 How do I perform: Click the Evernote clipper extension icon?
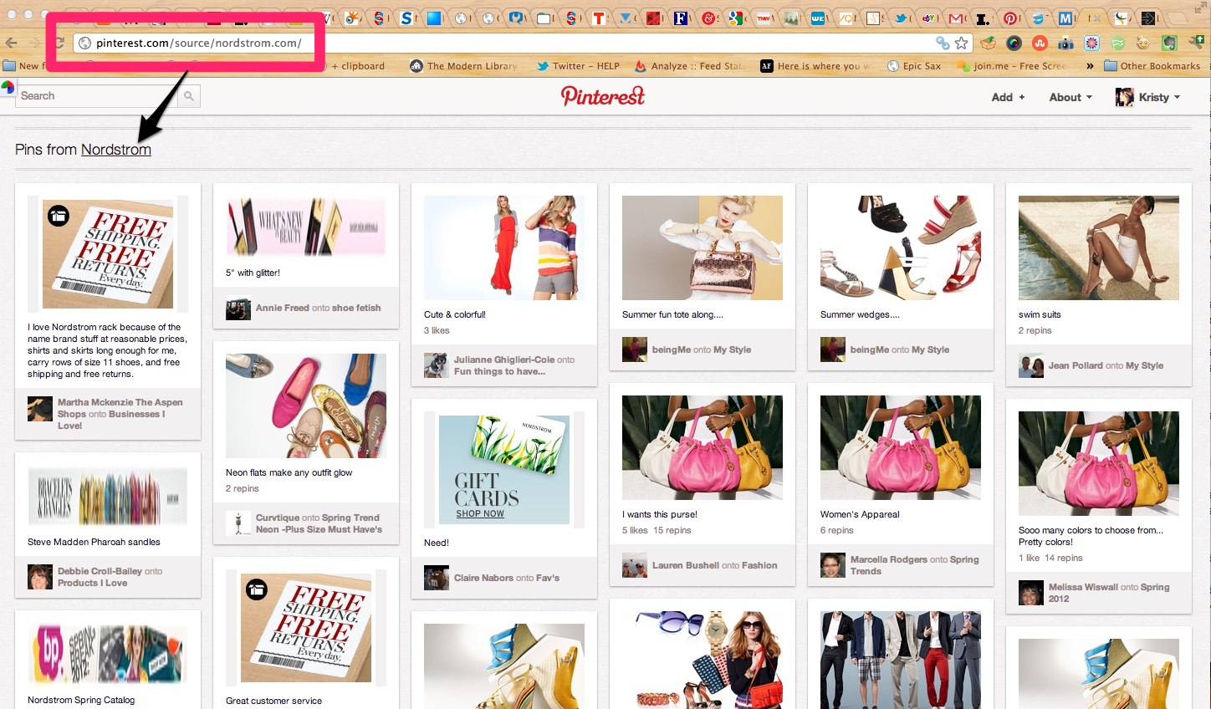tap(1168, 43)
